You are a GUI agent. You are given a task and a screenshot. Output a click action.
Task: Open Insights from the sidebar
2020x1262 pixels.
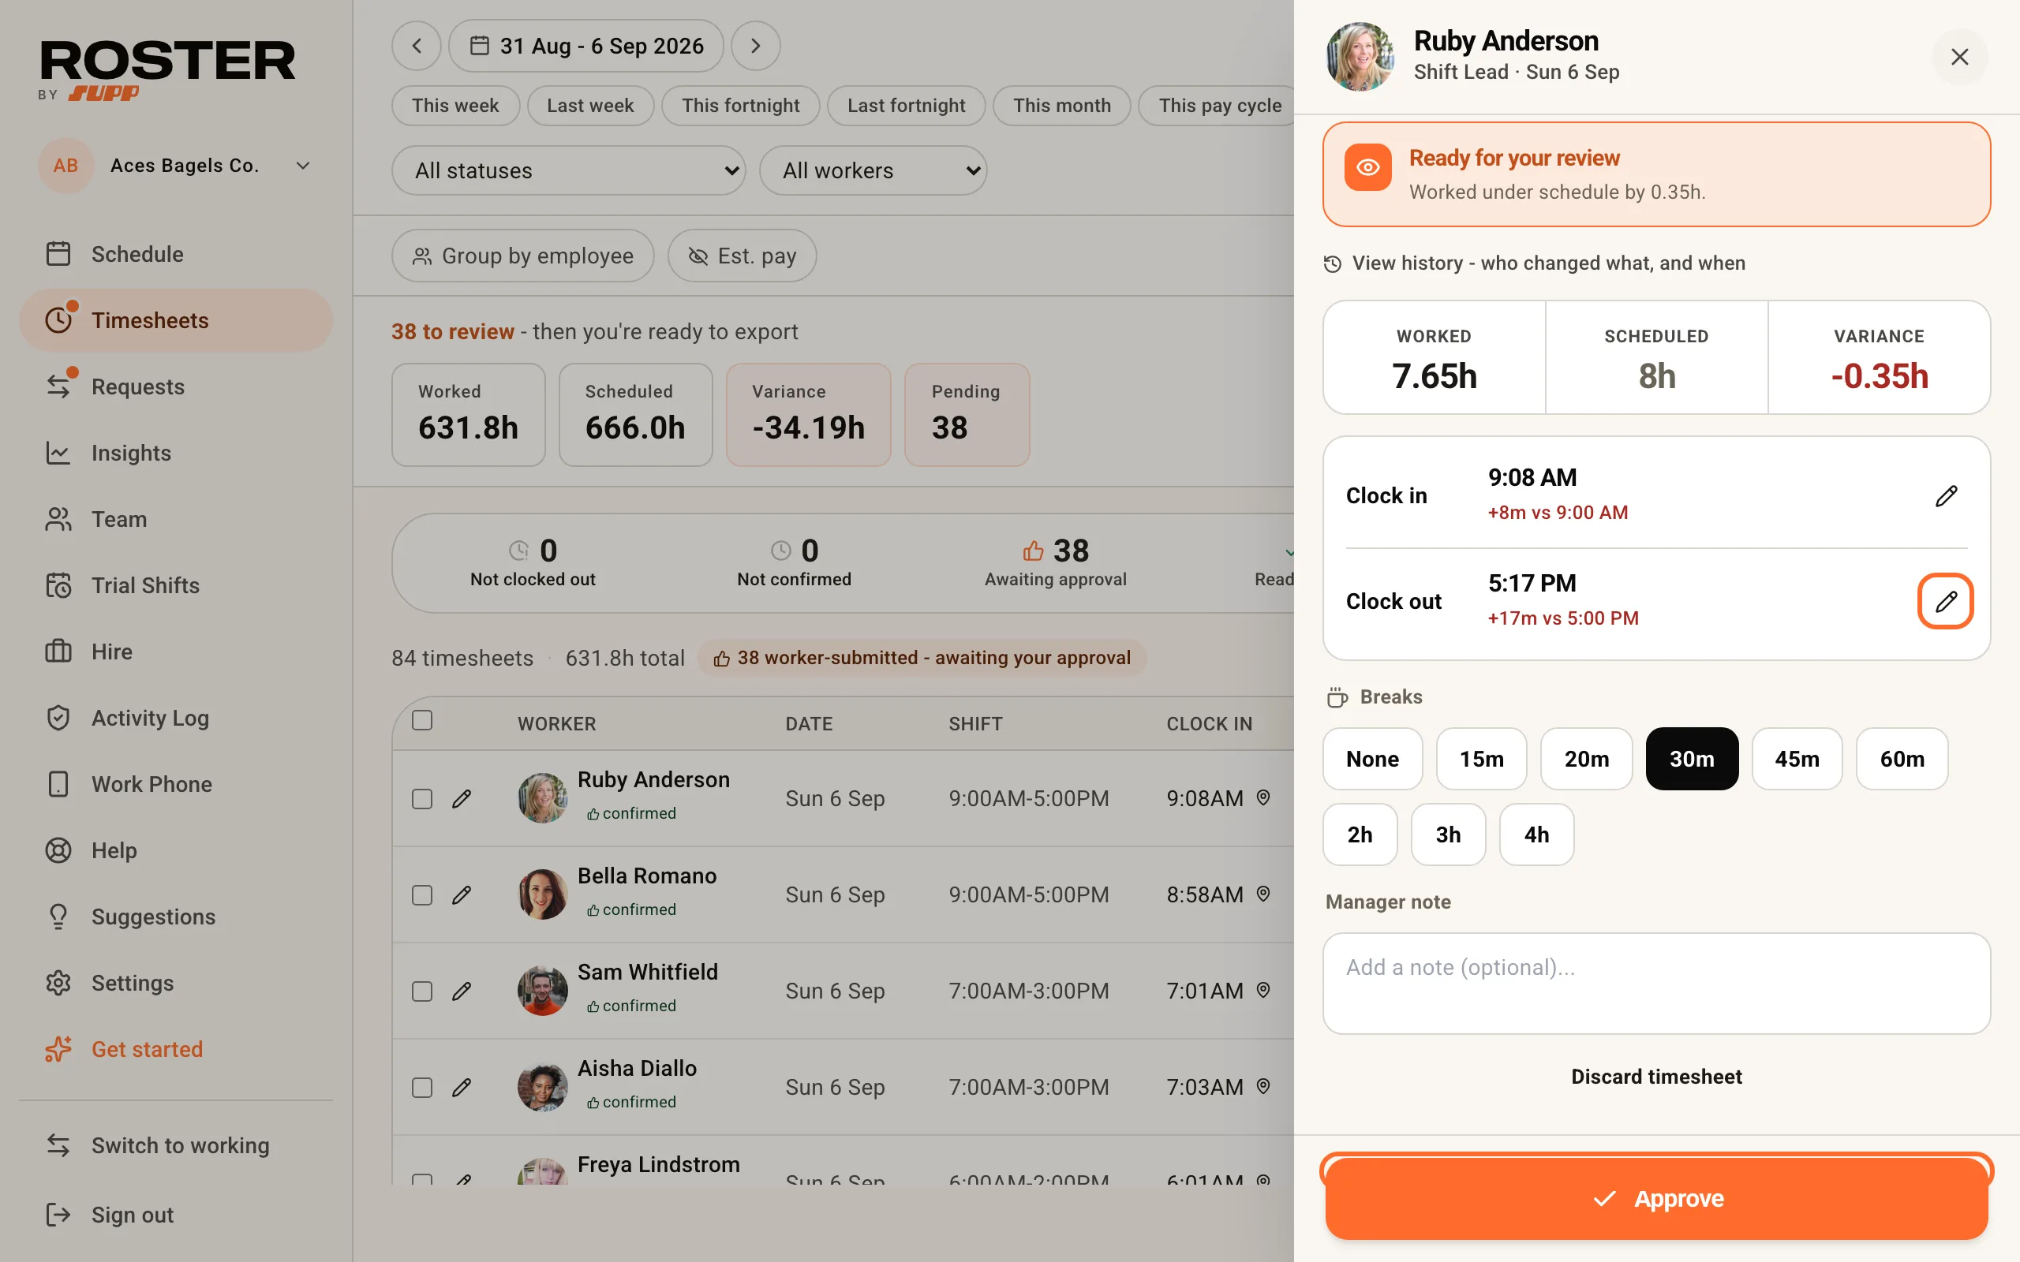tap(131, 454)
